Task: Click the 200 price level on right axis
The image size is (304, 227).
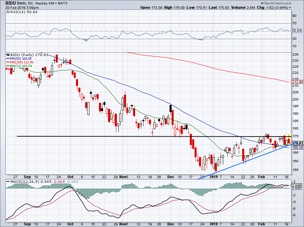Action: click(296, 99)
